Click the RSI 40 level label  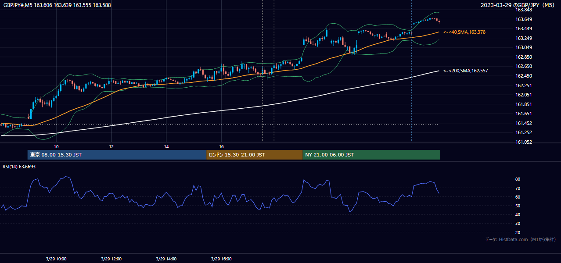[518, 214]
